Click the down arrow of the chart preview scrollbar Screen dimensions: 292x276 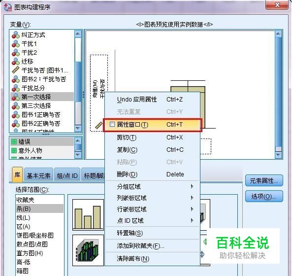pyautogui.click(x=278, y=155)
